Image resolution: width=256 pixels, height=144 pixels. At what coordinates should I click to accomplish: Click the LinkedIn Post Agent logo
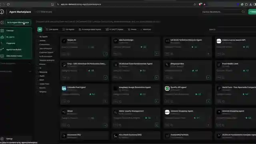click(64, 88)
